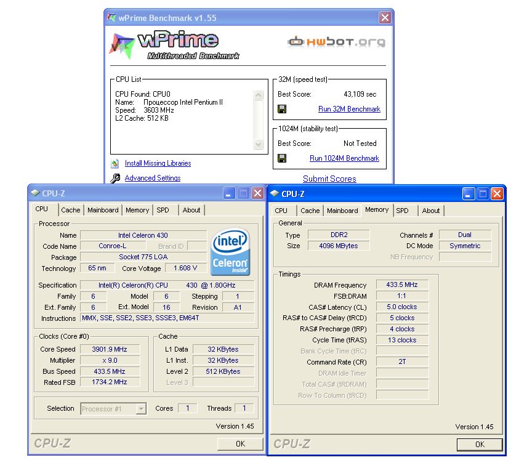The width and height of the screenshot is (511, 460).
Task: Click the save icon beside Run 32M Benchmark
Action: 282,109
